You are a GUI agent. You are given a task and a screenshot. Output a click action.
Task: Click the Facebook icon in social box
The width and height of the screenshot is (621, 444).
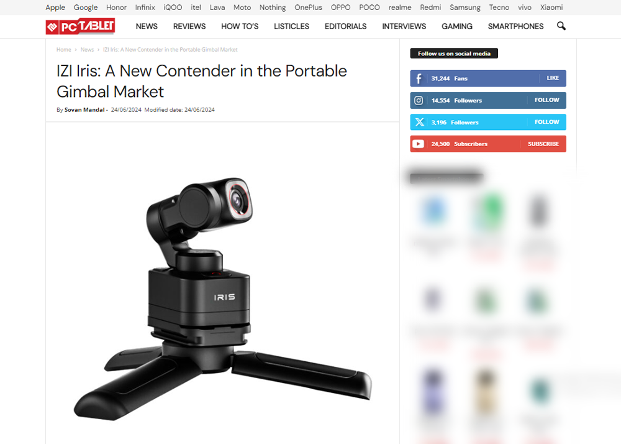419,78
